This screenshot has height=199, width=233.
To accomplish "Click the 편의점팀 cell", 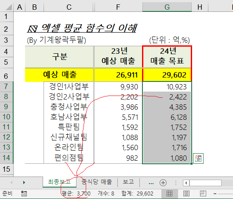I will (69, 158).
